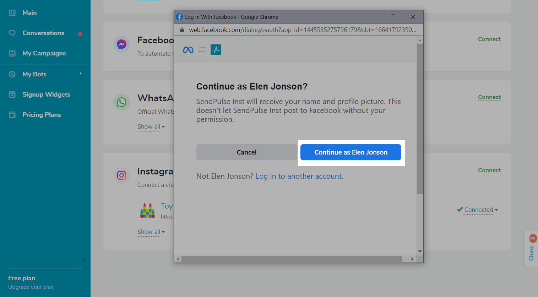Viewport: 538px width, 297px height.
Task: Open My Campaigns in the sidebar
Action: click(44, 53)
